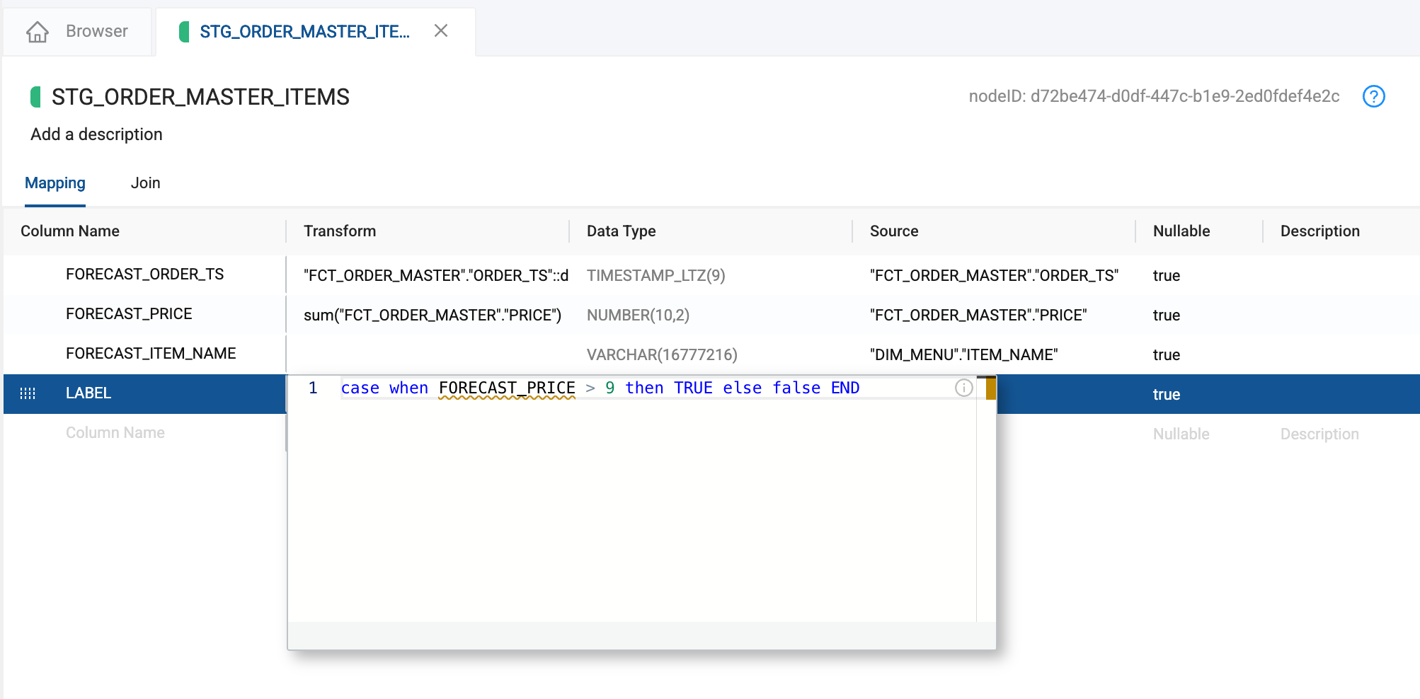Click the info icon in the transform editor
This screenshot has height=699, width=1420.
click(963, 388)
